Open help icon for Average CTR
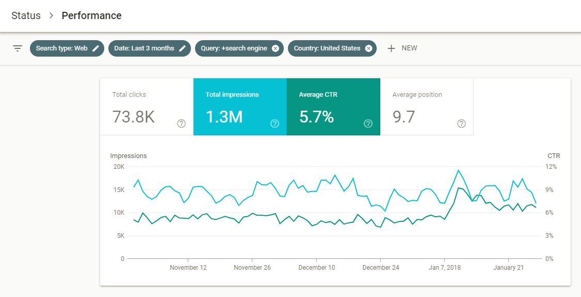The height and width of the screenshot is (297, 581). (x=368, y=124)
